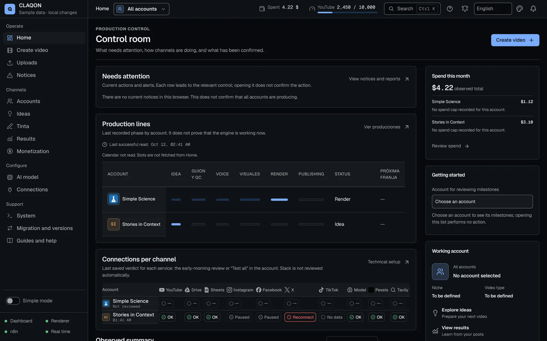Image resolution: width=547 pixels, height=341 pixels.
Task: Click the Search field in the top bar
Action: [x=412, y=9]
